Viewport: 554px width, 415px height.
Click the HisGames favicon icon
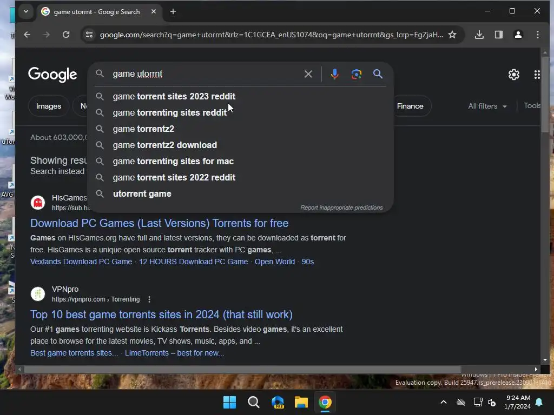coord(38,203)
